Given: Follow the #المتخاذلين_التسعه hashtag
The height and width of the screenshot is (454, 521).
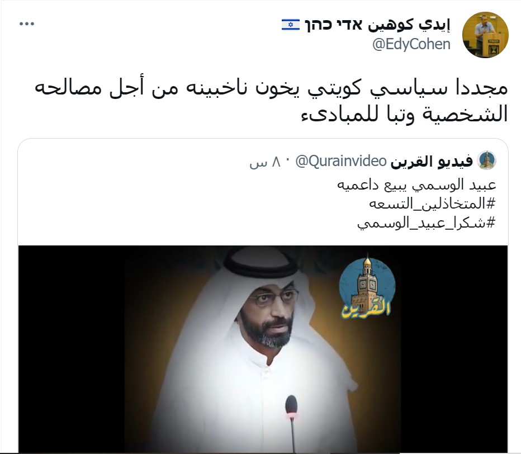Looking at the screenshot, I should [x=432, y=204].
